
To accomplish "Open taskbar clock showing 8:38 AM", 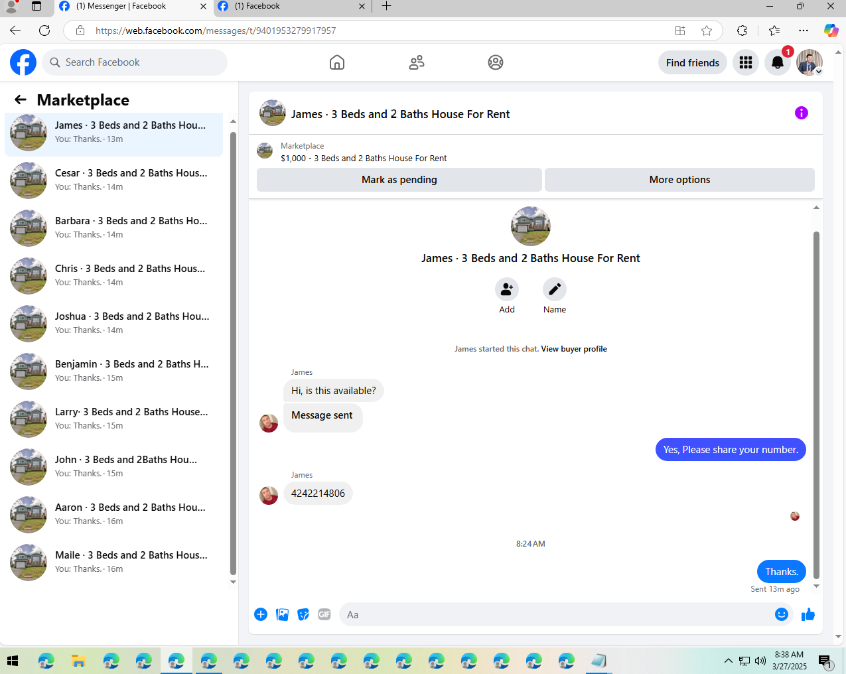I will [x=789, y=661].
